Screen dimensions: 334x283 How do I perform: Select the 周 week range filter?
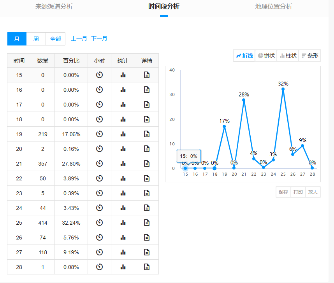(36, 39)
